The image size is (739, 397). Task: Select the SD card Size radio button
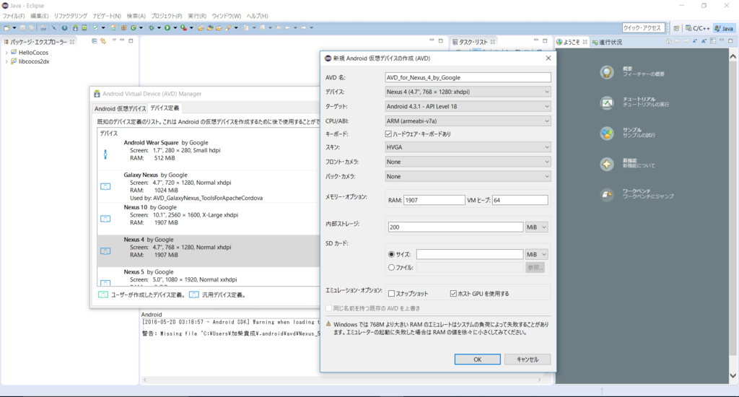pos(391,254)
